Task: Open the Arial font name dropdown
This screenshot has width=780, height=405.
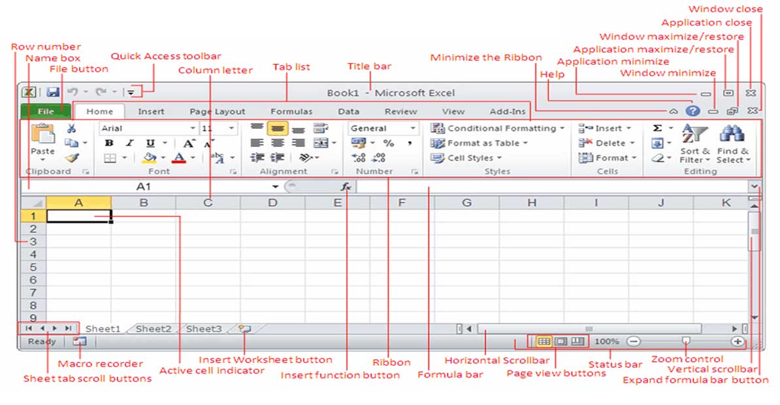Action: click(x=193, y=129)
